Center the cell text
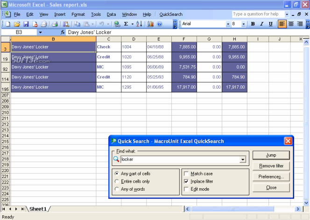Screen dimensions: 310x220 coord(291,24)
